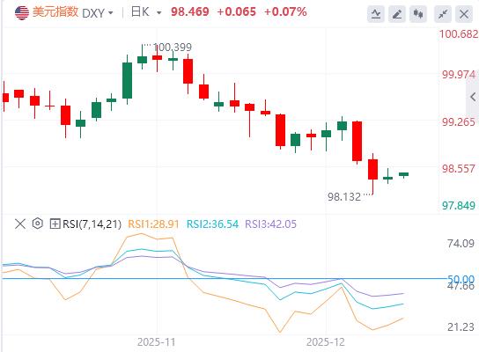This screenshot has width=479, height=352.
Task: Toggle the RSI1:28.91 orange line label
Action: point(153,224)
